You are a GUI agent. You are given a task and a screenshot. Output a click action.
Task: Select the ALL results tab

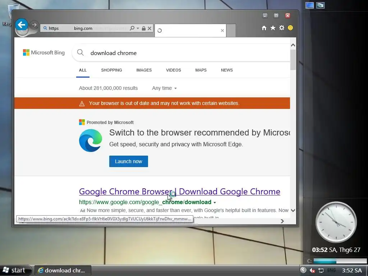[x=83, y=70]
